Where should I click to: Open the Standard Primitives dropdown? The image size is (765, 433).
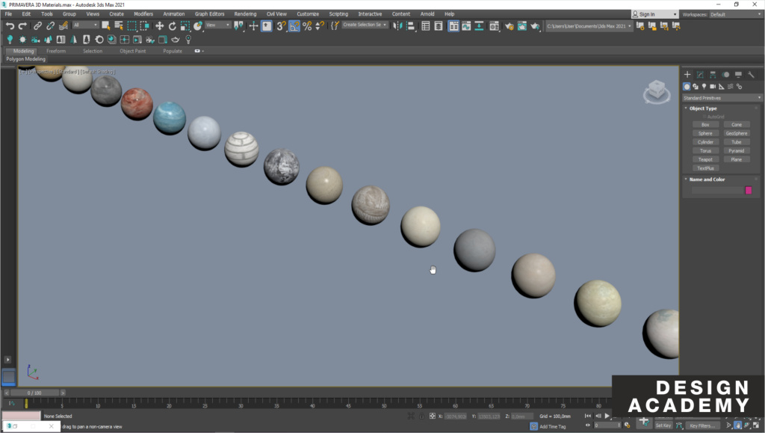pyautogui.click(x=722, y=98)
